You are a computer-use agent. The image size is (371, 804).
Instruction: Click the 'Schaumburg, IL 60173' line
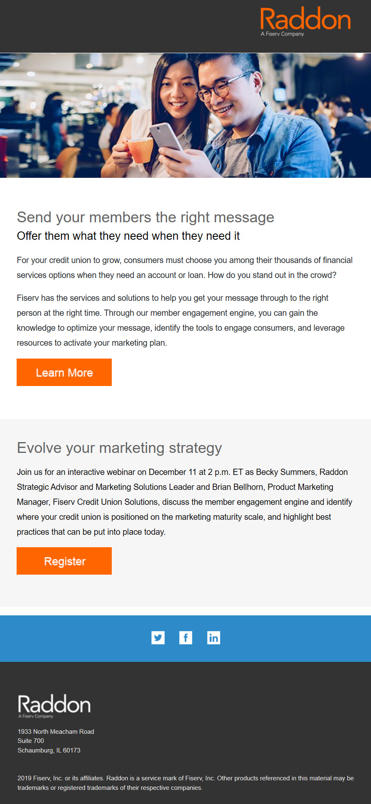pyautogui.click(x=49, y=750)
